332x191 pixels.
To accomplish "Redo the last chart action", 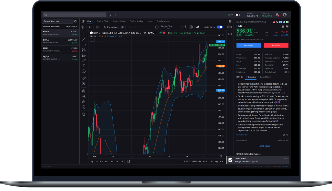I will point(136,27).
